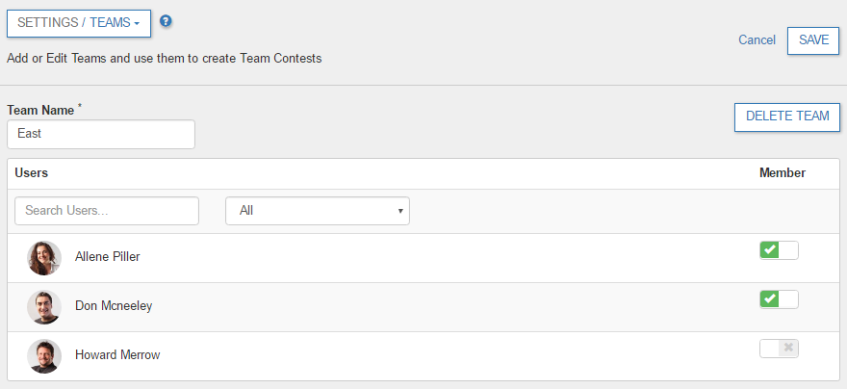Click the Delete Team button

[786, 117]
